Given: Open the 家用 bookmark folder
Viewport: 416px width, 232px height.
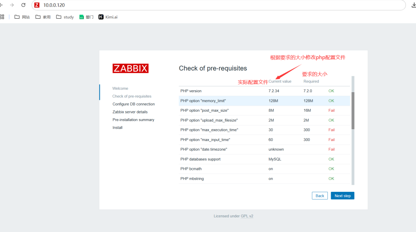Looking at the screenshot, I should coord(43,17).
